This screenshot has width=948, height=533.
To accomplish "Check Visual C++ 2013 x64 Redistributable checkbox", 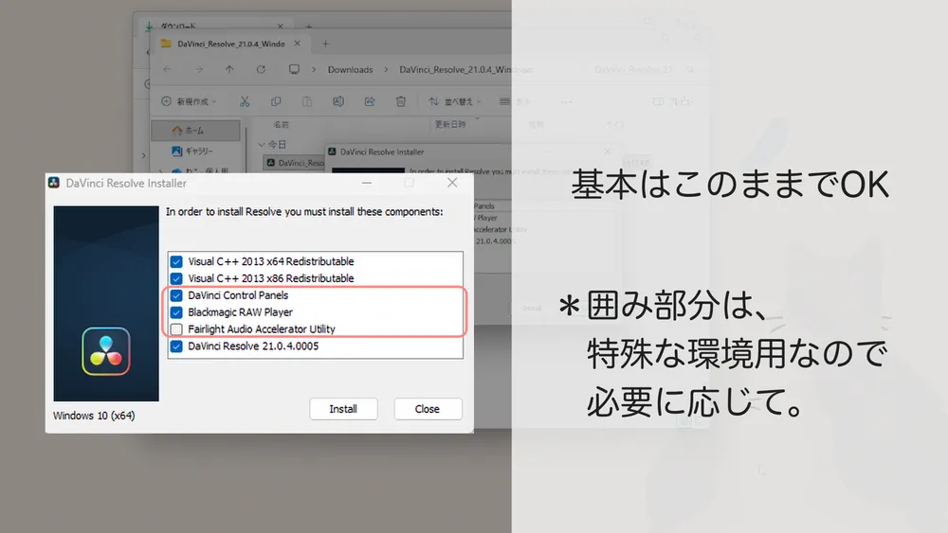I will click(x=176, y=261).
